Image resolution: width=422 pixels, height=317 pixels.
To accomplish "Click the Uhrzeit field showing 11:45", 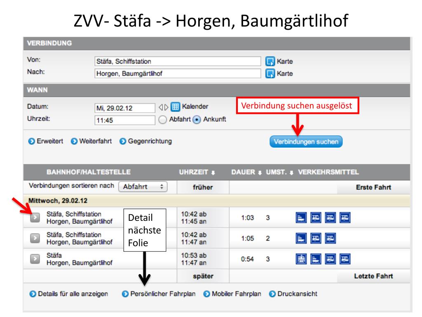I will (x=125, y=120).
